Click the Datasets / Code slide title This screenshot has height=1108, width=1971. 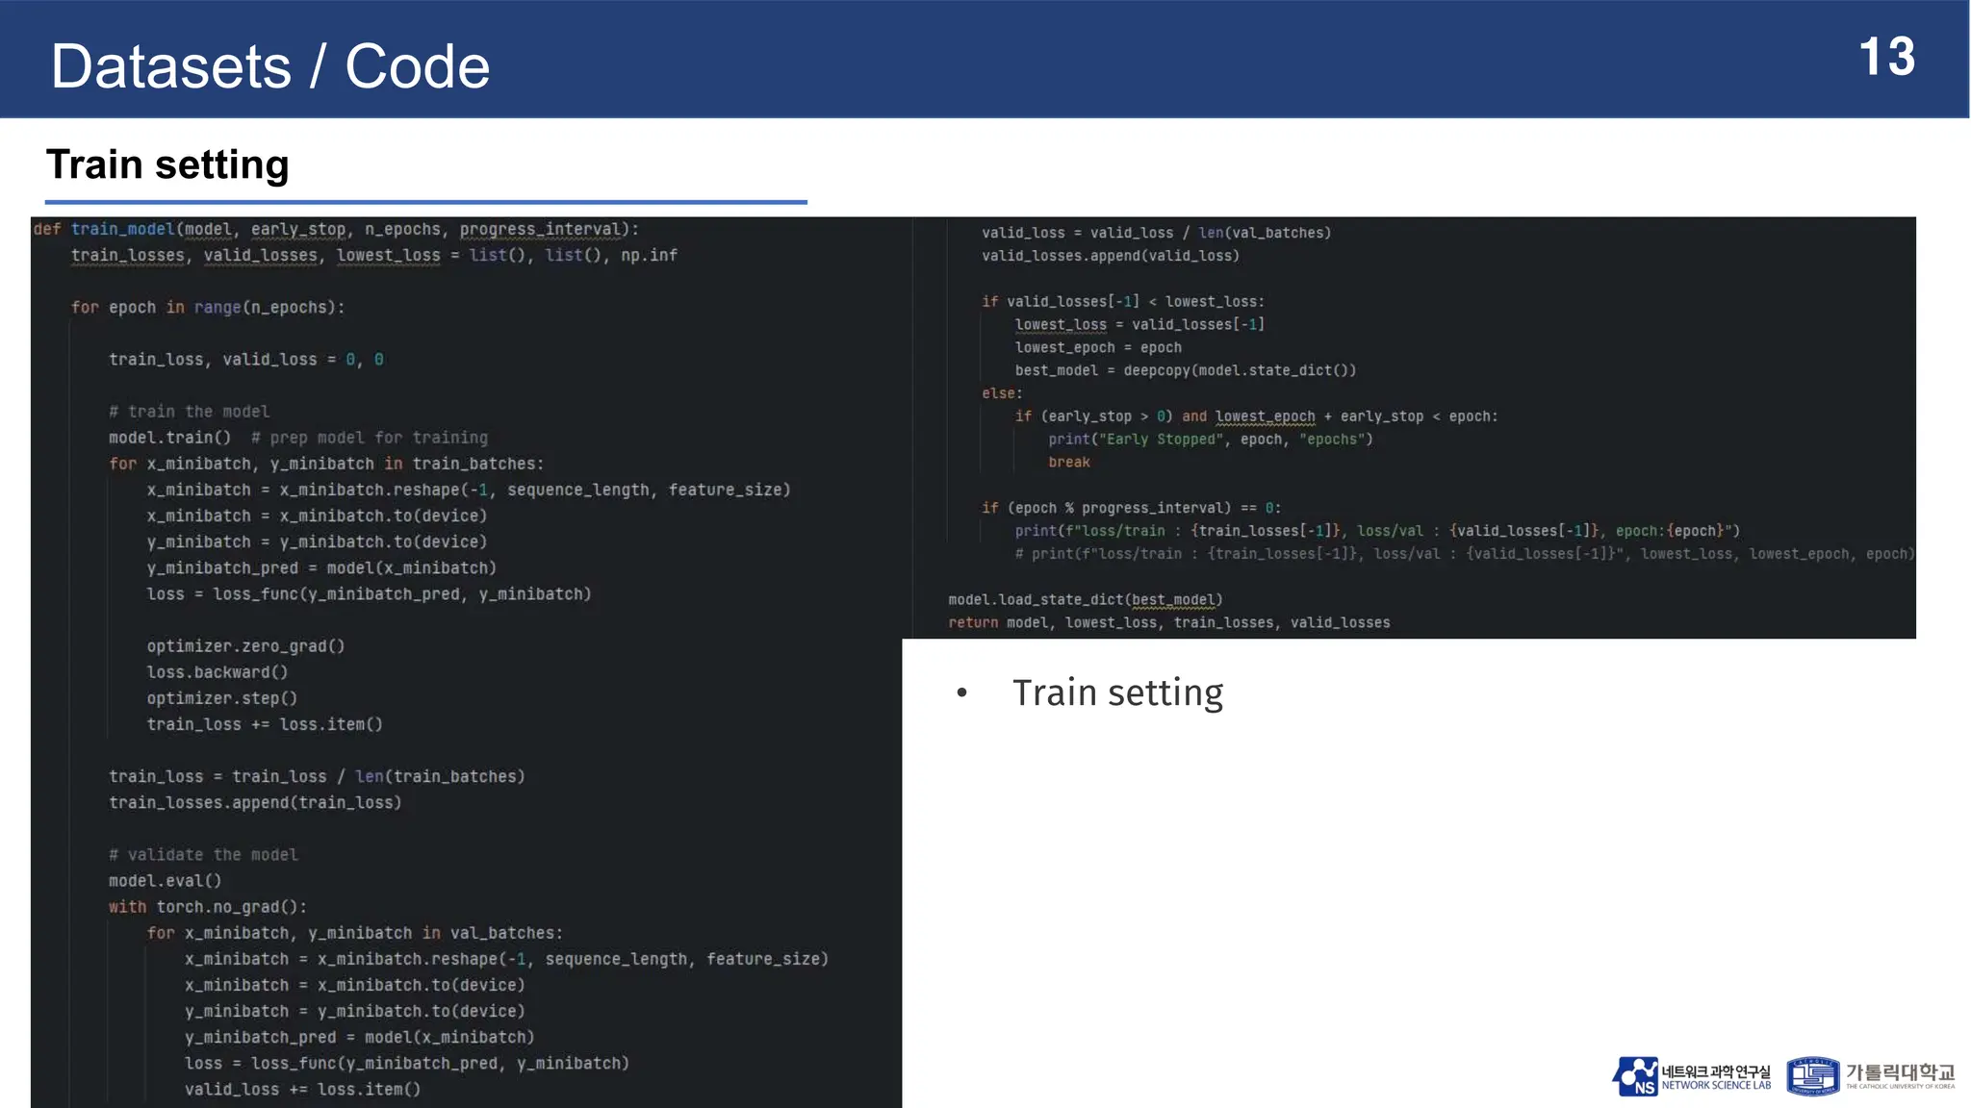pos(270,66)
